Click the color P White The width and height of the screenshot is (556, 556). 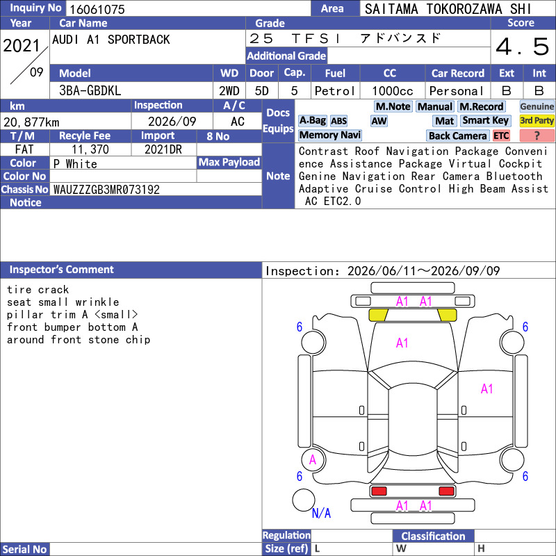(75, 164)
